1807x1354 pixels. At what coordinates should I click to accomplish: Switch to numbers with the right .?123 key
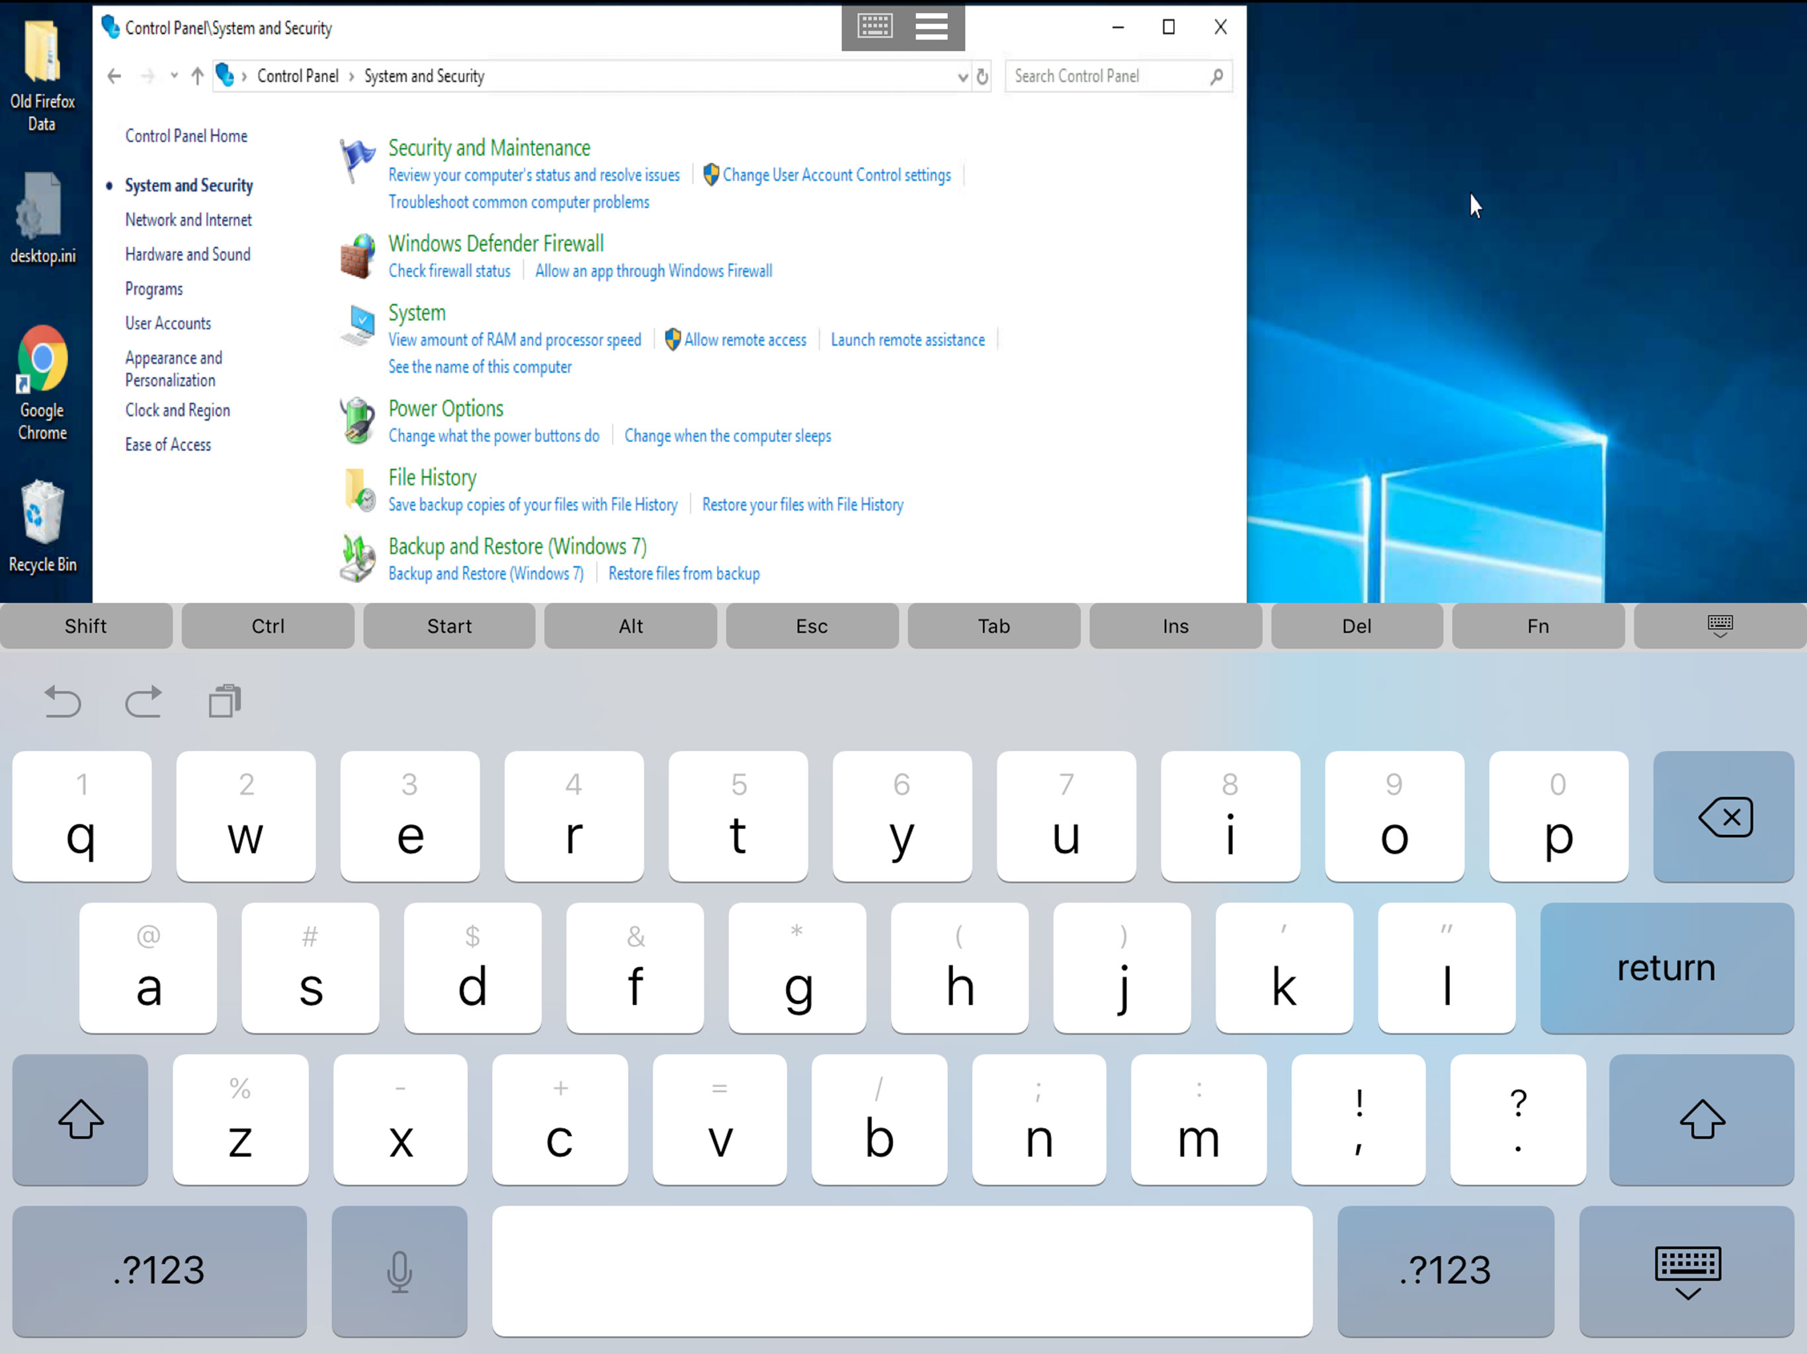click(x=1446, y=1271)
